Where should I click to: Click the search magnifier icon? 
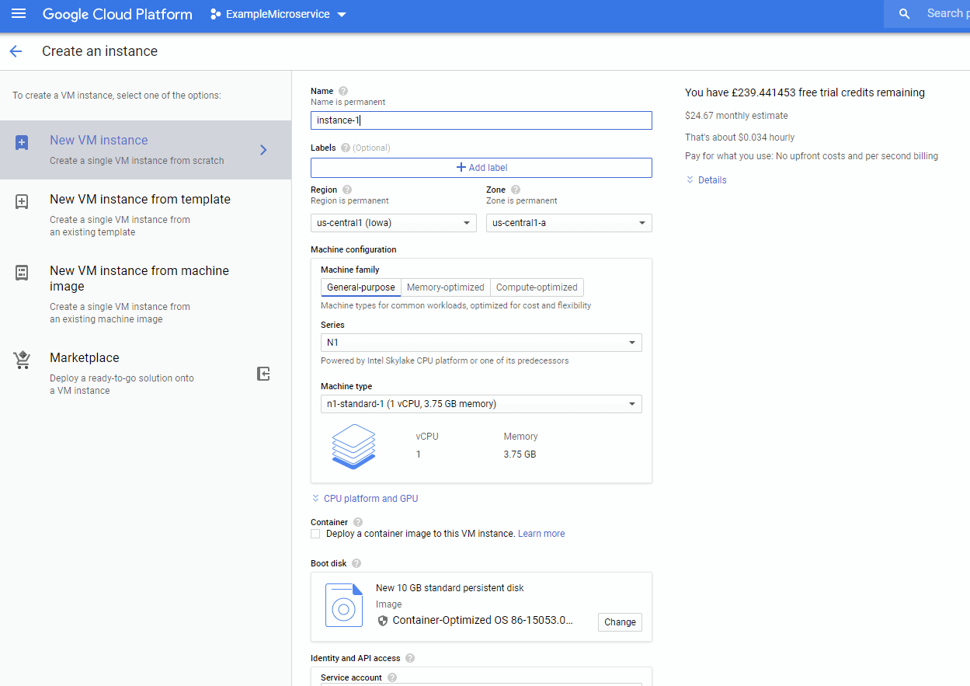click(903, 13)
